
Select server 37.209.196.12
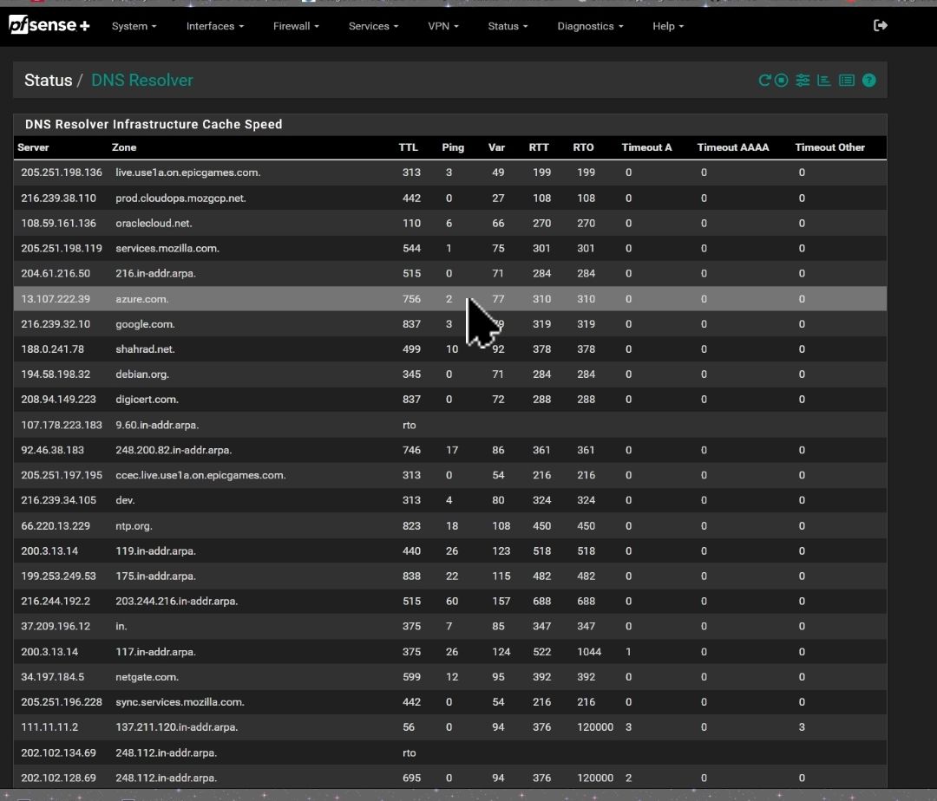tap(56, 626)
